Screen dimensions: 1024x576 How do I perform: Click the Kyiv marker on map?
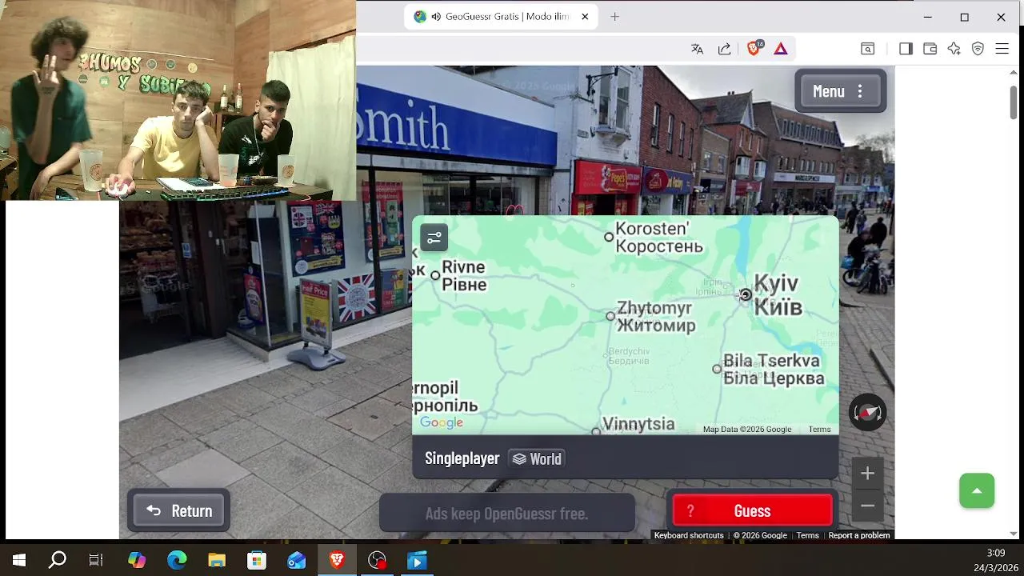pos(746,294)
